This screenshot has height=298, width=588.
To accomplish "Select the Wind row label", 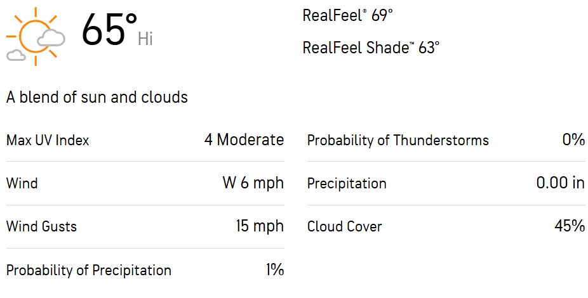I will pyautogui.click(x=22, y=183).
